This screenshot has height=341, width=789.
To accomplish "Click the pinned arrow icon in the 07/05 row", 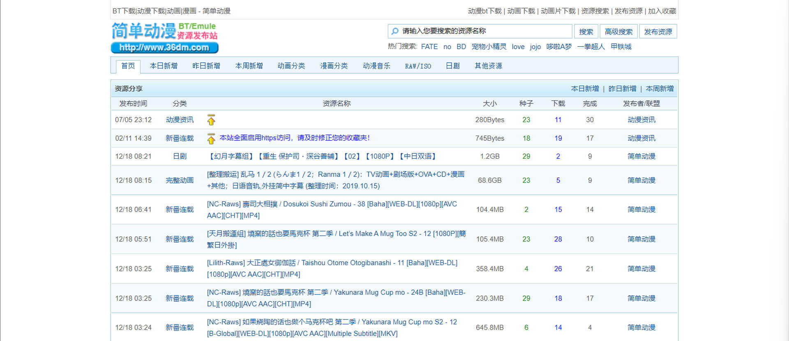I will 211,120.
